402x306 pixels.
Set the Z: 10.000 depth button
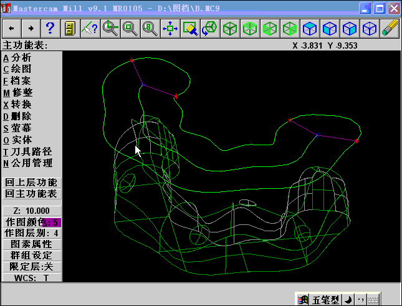(x=32, y=211)
